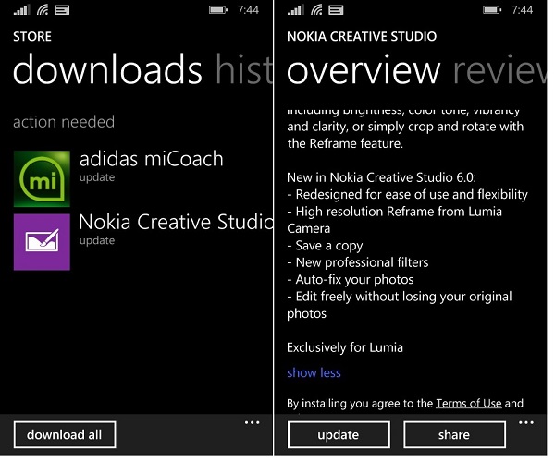Tap the Wi-Fi icon on the right status bar

316,10
